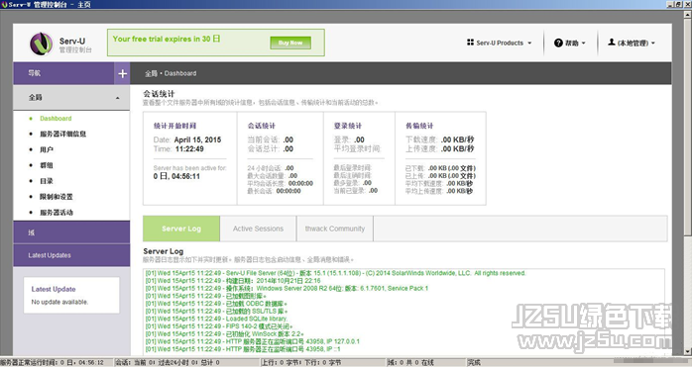The image size is (692, 367).
Task: Expand the Latest Updates section
Action: (71, 255)
